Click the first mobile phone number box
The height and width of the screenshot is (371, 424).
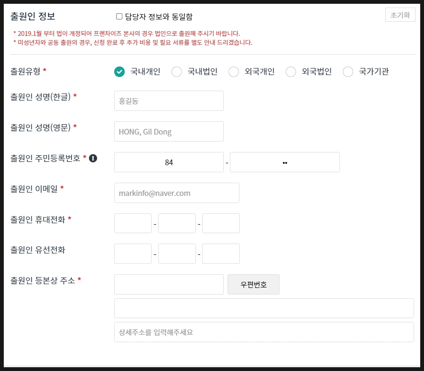coord(133,223)
